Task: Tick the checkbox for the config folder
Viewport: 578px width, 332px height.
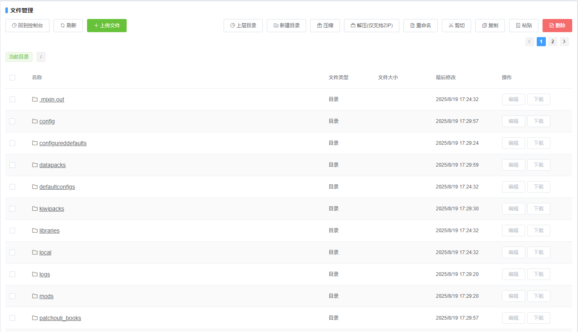Action: click(x=12, y=121)
